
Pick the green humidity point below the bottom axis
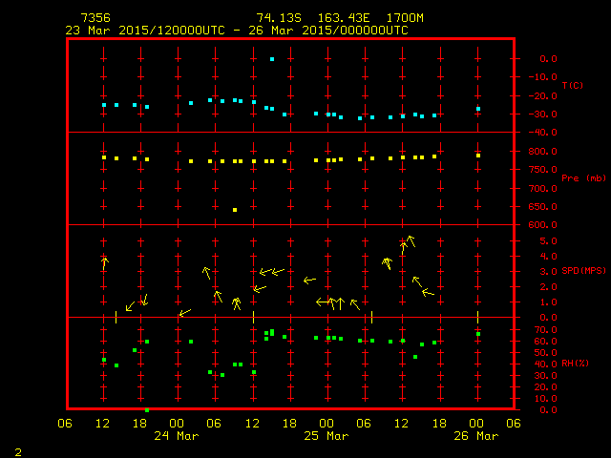(x=147, y=409)
